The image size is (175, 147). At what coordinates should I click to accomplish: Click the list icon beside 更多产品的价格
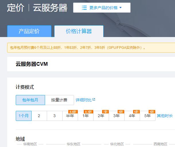coord(84,8)
